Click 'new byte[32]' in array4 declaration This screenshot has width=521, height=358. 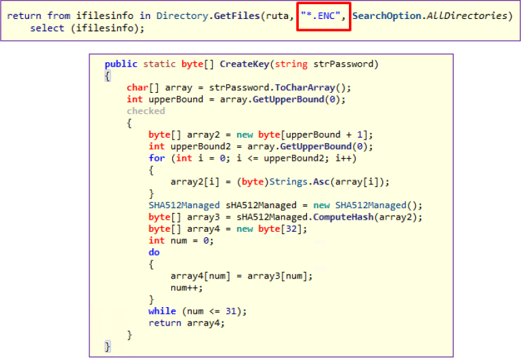pos(269,229)
